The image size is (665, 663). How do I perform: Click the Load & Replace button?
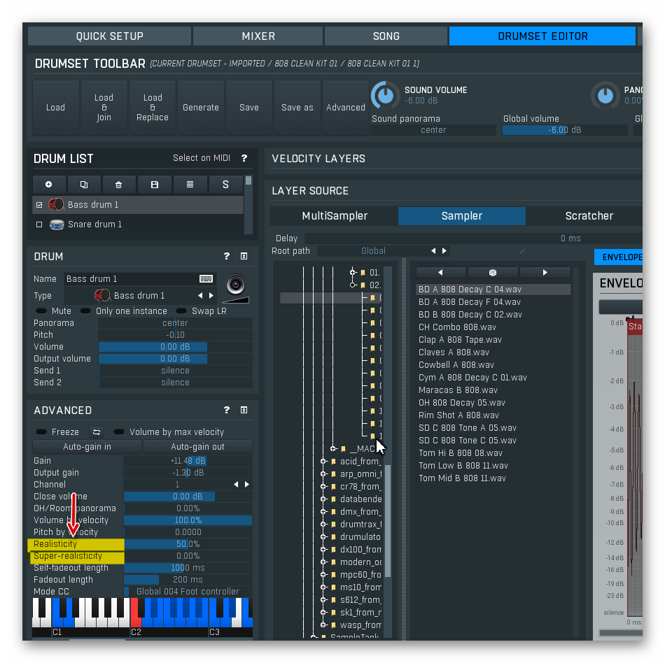pos(153,108)
